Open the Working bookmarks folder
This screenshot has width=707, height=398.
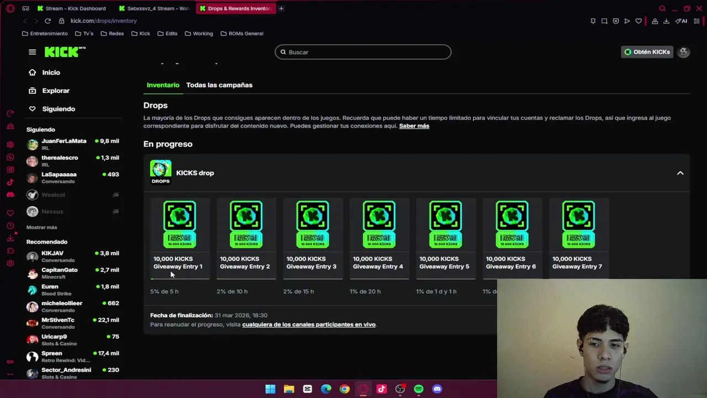point(199,34)
